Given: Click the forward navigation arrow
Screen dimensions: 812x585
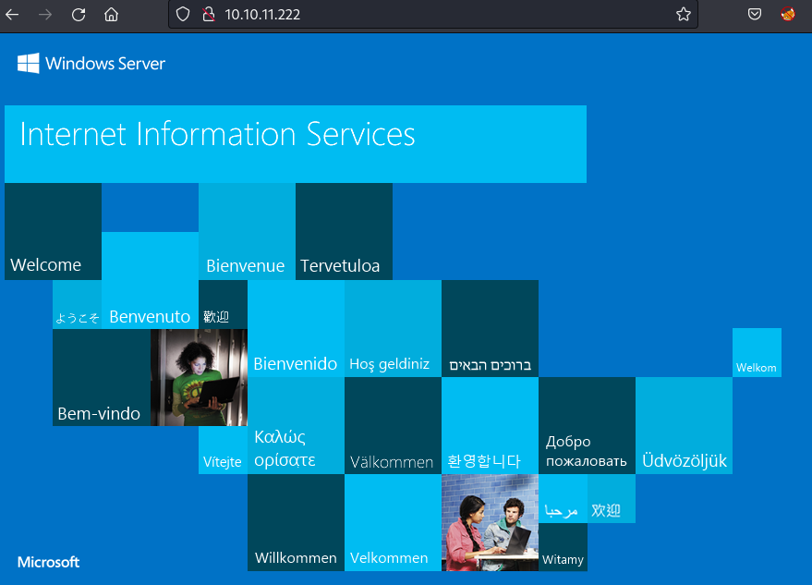Looking at the screenshot, I should [x=44, y=15].
